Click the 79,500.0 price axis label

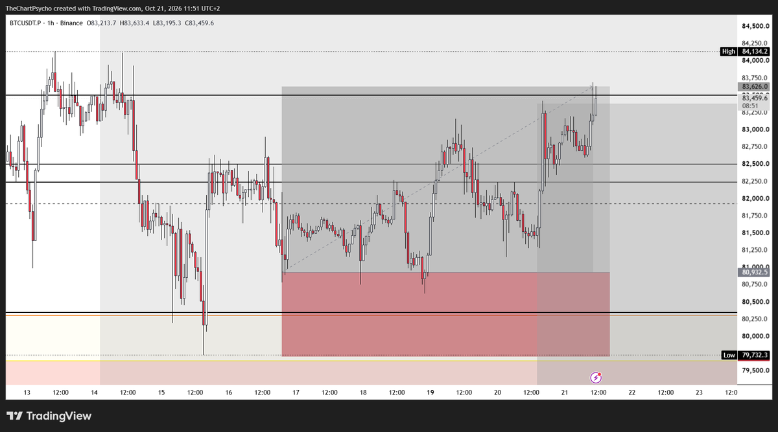coord(755,370)
